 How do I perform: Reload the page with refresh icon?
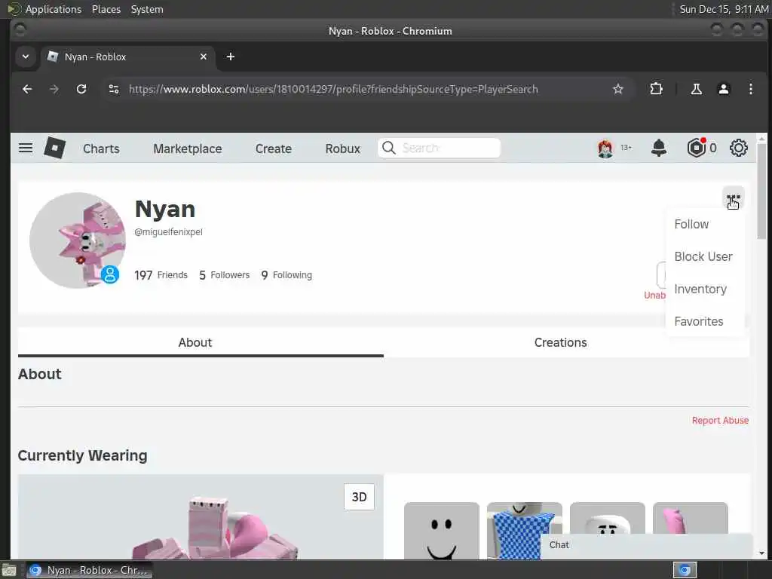tap(81, 89)
